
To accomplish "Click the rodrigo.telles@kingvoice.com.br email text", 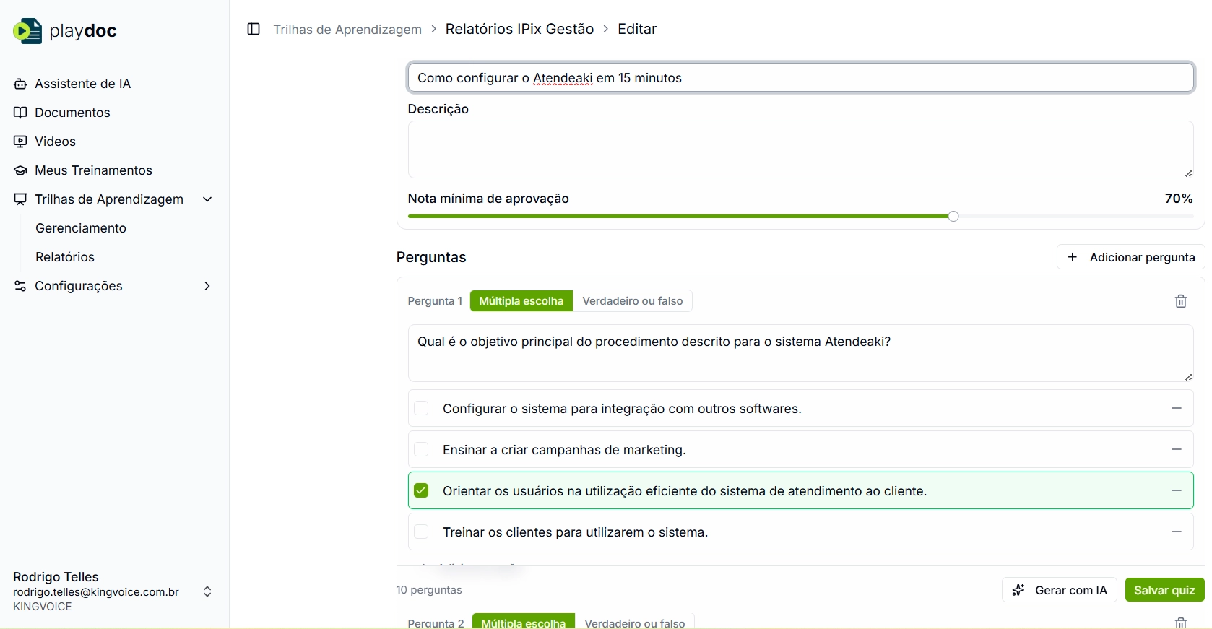I will 96,592.
